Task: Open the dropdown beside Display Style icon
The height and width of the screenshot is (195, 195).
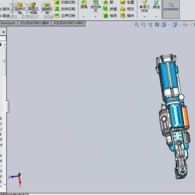Action: point(180,25)
